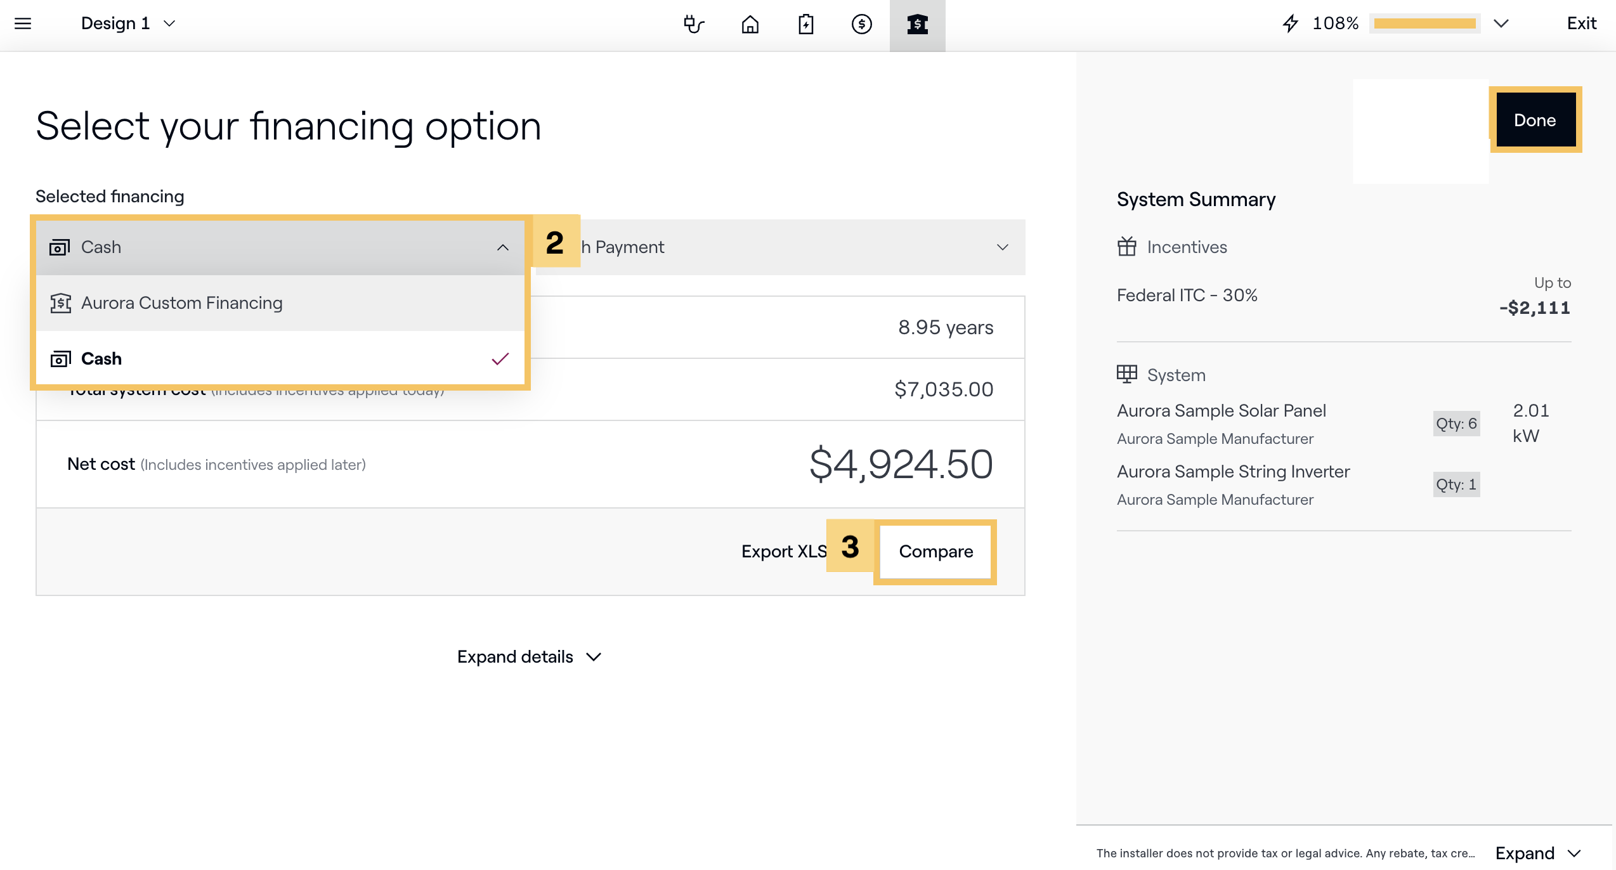The image size is (1616, 870).
Task: Go to the house design icon
Action: click(x=750, y=24)
